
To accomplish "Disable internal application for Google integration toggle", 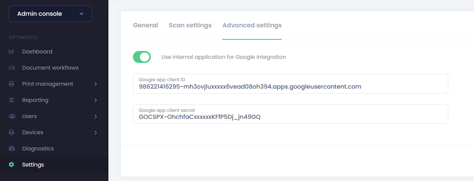I will click(142, 57).
